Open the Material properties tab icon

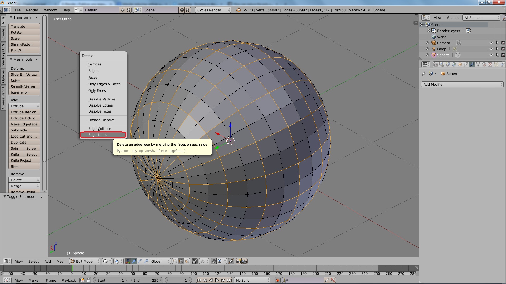pos(484,64)
